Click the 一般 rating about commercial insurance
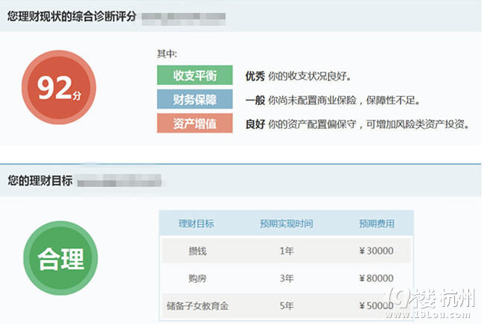 [255, 100]
